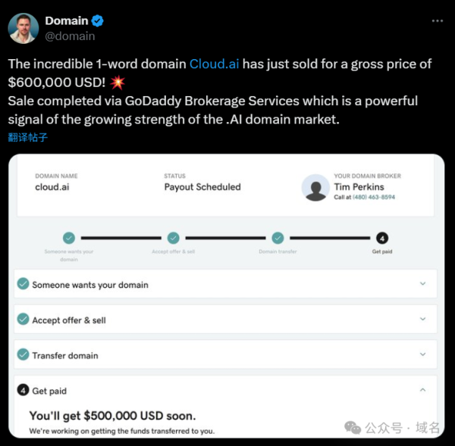Click the Accept offer progress step checkmark

(174, 238)
